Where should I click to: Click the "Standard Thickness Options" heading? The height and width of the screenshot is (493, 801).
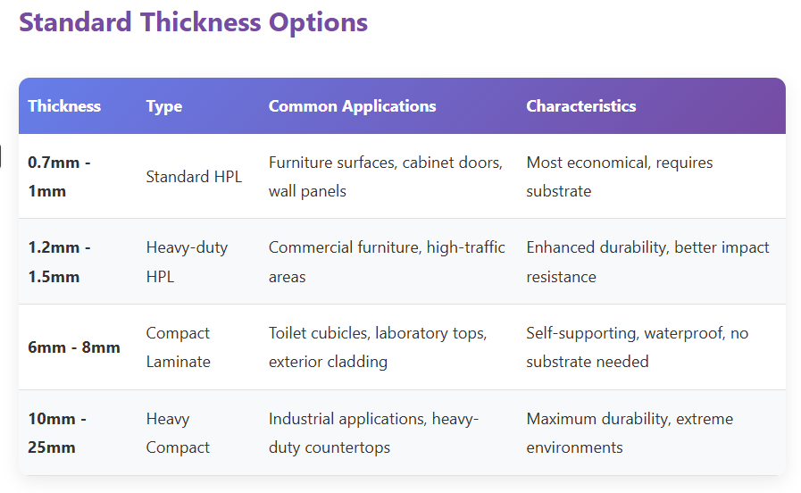(193, 22)
